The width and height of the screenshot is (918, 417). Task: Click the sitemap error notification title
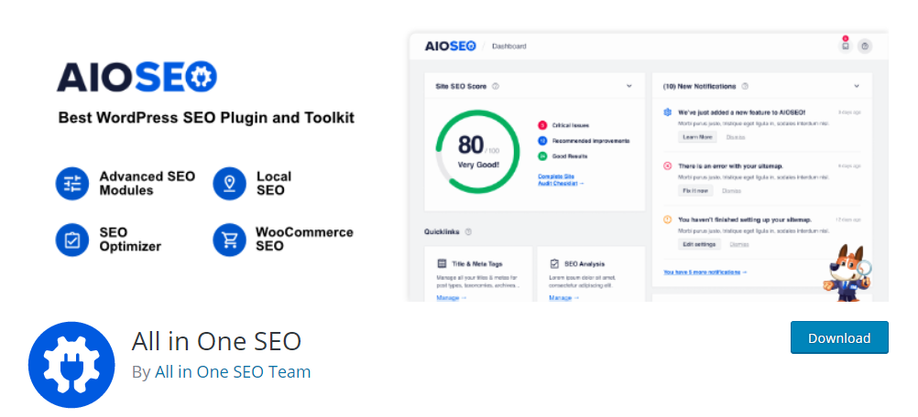point(730,166)
